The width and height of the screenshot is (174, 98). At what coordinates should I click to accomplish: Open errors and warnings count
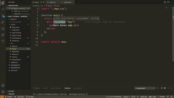[x=21, y=97]
